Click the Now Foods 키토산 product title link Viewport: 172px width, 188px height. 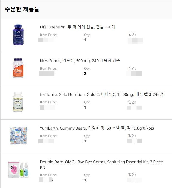point(80,61)
